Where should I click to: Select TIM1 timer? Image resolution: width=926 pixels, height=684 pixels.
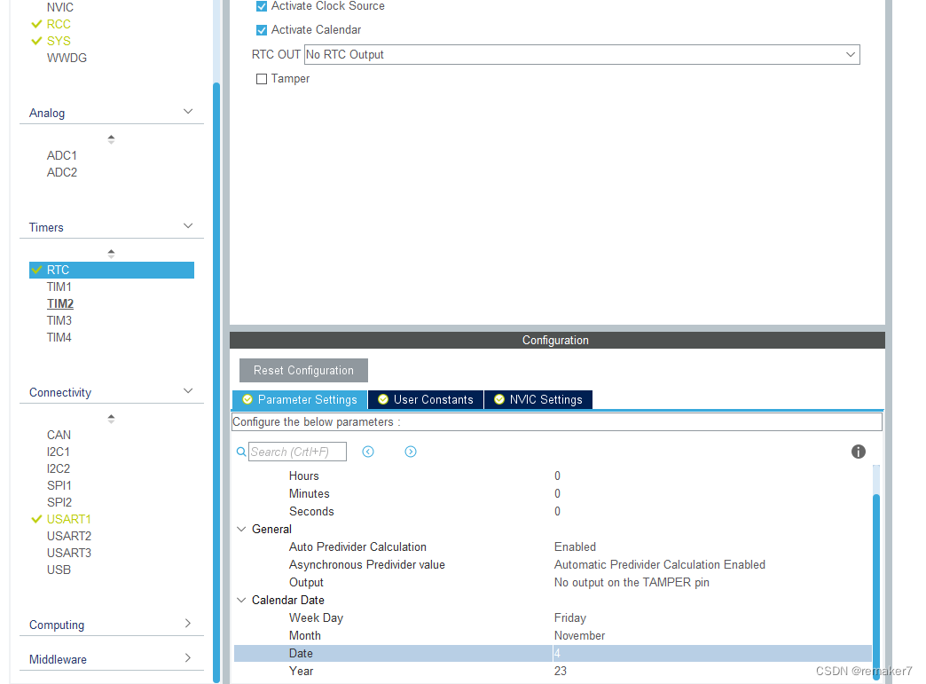click(59, 287)
